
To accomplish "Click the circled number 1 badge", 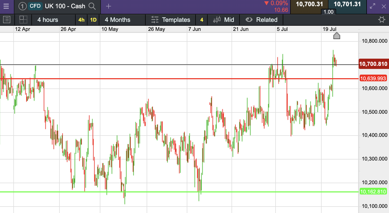I will (22, 6).
